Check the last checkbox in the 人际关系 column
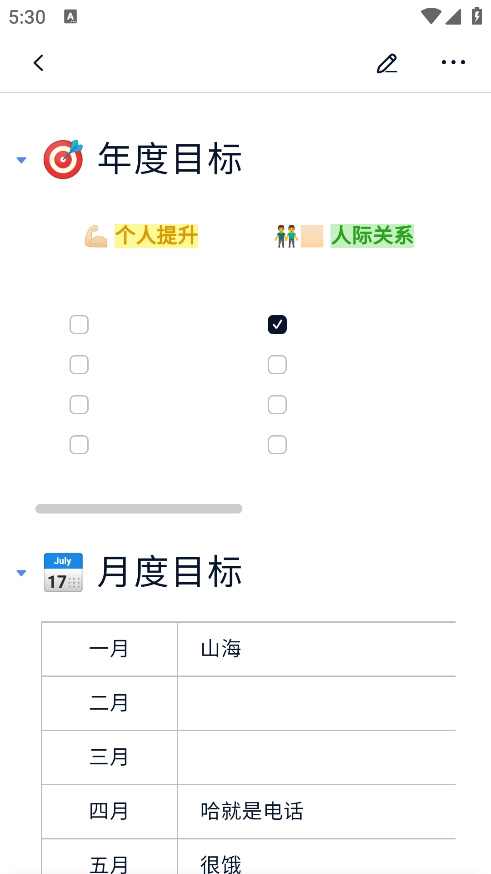The image size is (491, 874). [x=277, y=445]
